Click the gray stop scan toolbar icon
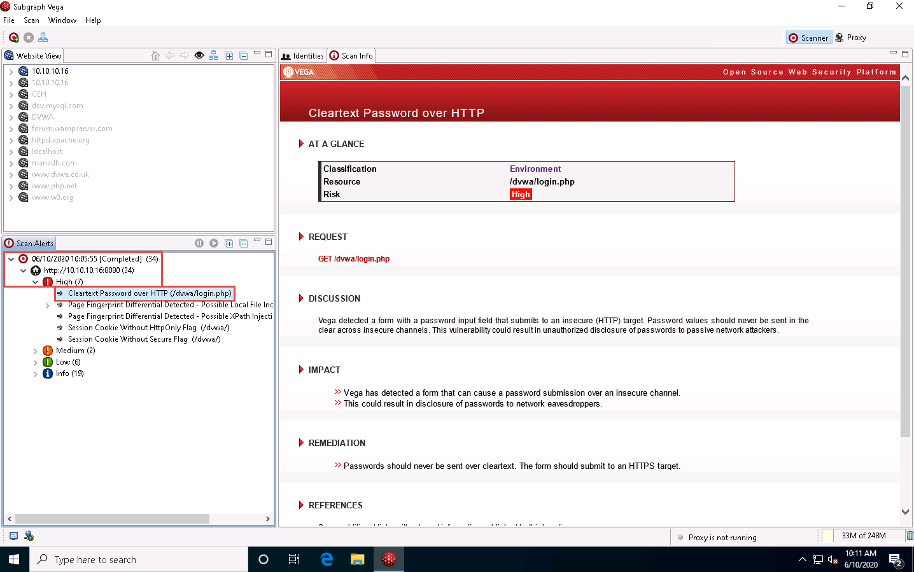 coord(29,38)
